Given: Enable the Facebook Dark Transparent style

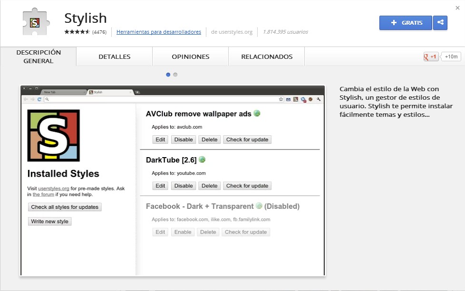Looking at the screenshot, I should pyautogui.click(x=183, y=232).
